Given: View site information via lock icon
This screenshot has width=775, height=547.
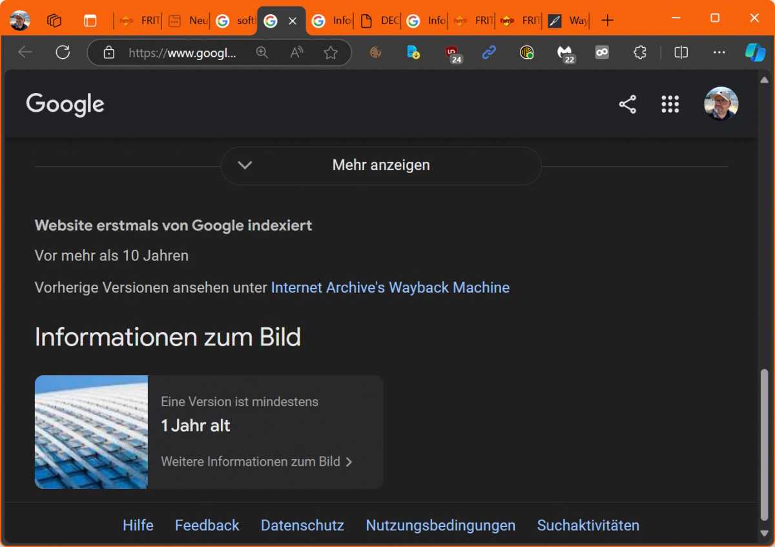Looking at the screenshot, I should coord(108,53).
